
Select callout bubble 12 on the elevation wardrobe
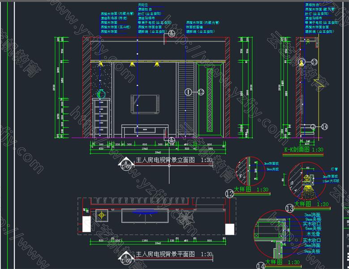click(201, 92)
